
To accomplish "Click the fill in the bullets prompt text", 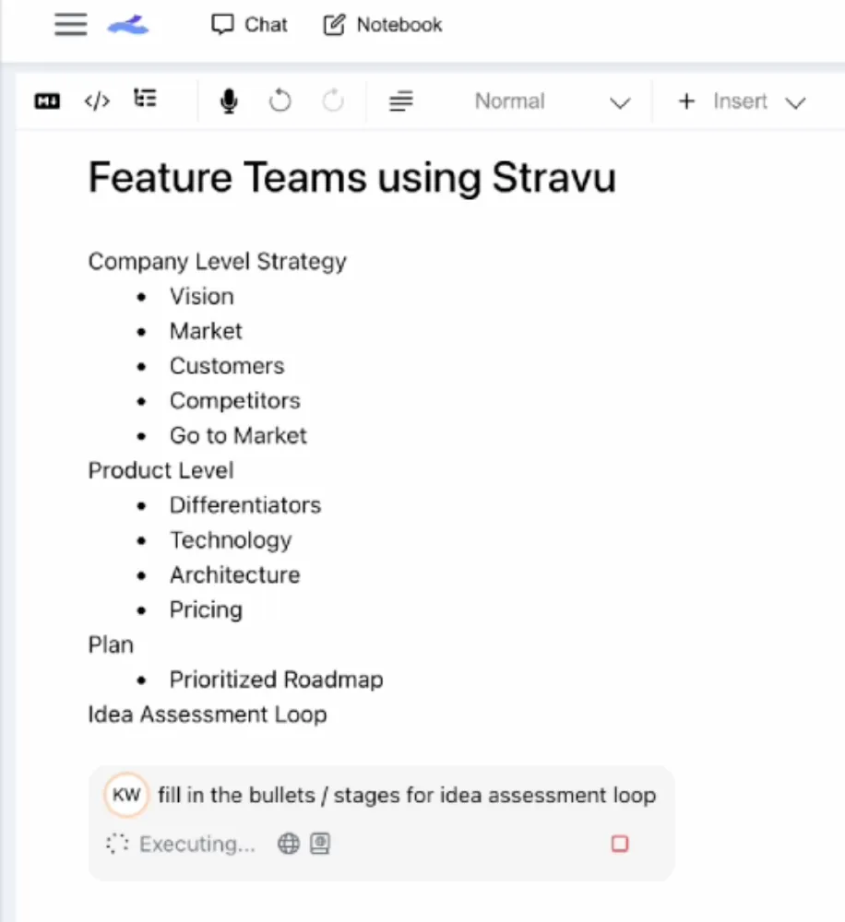I will (407, 795).
